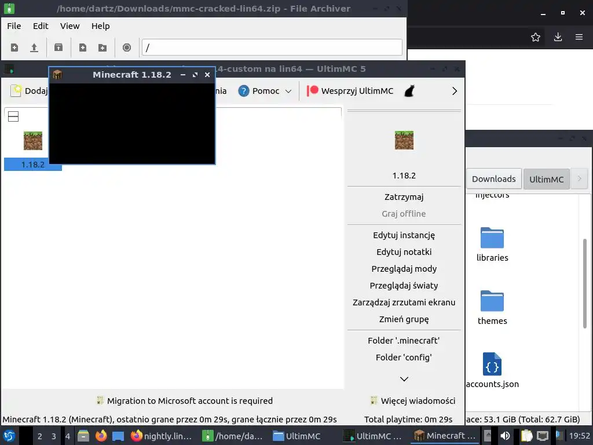Open Folder '.minecraft'
593x445 pixels.
click(404, 341)
